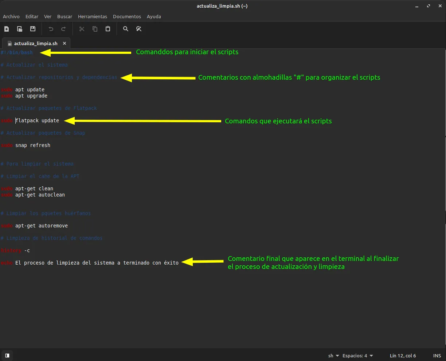Cut selection with the scissors icon
This screenshot has width=446, height=361.
click(x=82, y=29)
